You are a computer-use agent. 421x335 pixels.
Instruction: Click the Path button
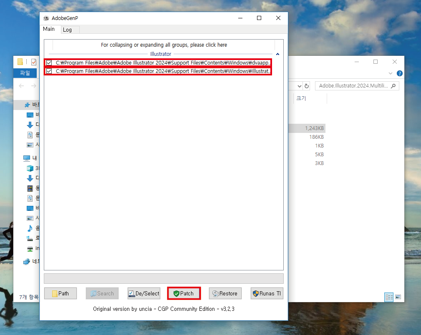[61, 293]
